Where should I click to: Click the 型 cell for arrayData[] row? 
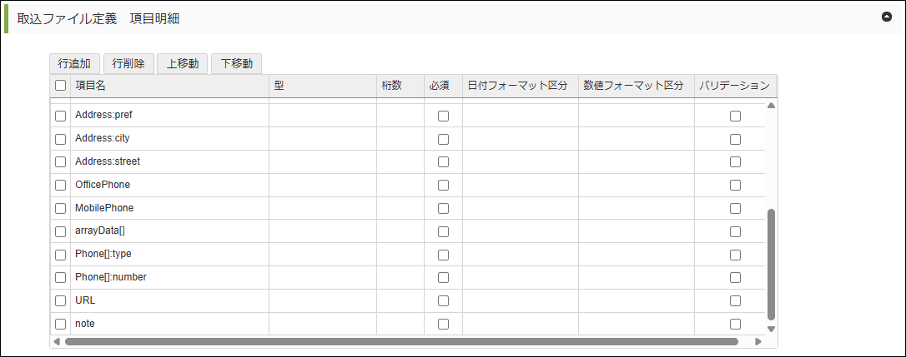[x=322, y=231]
